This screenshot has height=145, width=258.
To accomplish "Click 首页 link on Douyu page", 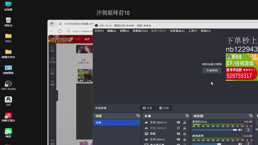I will tap(87, 39).
